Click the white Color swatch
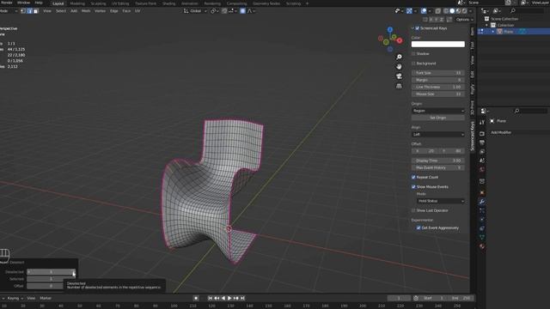This screenshot has width=550, height=309. [x=438, y=44]
